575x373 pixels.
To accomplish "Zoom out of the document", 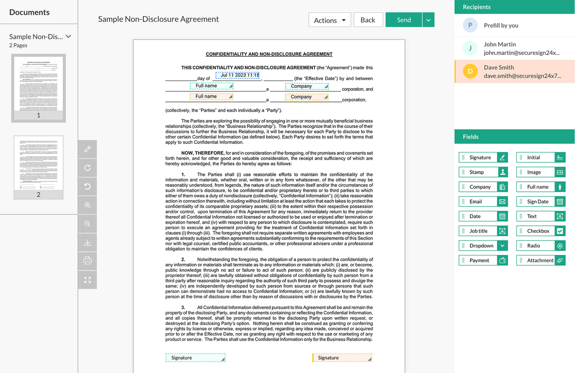I will click(x=87, y=224).
